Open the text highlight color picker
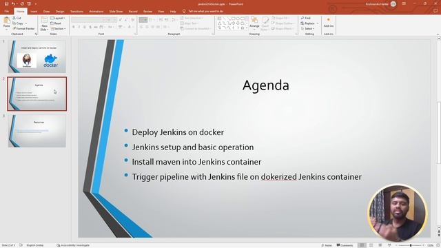This screenshot has height=248, width=441. coord(121,27)
